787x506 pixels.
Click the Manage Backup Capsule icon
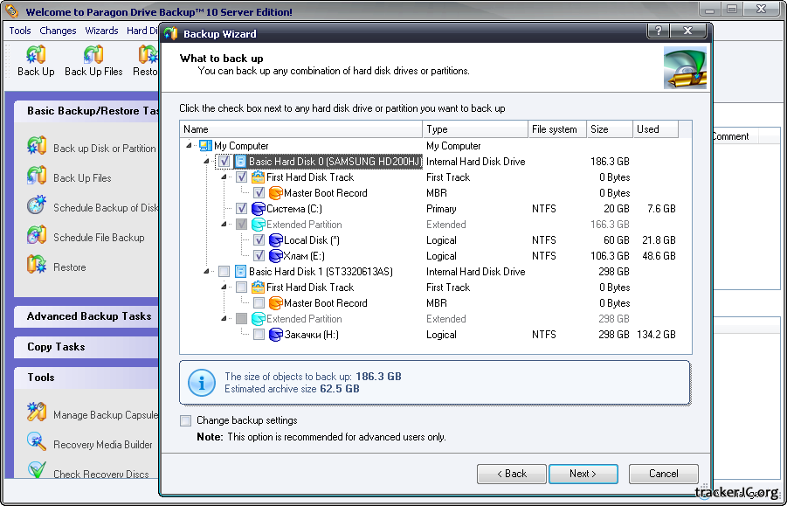37,413
